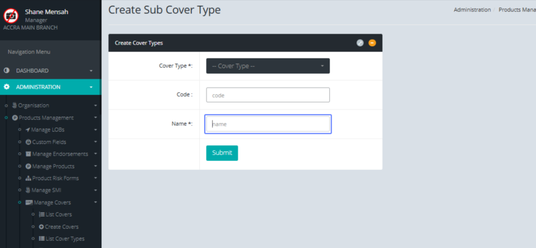This screenshot has height=248, width=536.
Task: Click the Dashboard half-circle icon
Action: 7,70
